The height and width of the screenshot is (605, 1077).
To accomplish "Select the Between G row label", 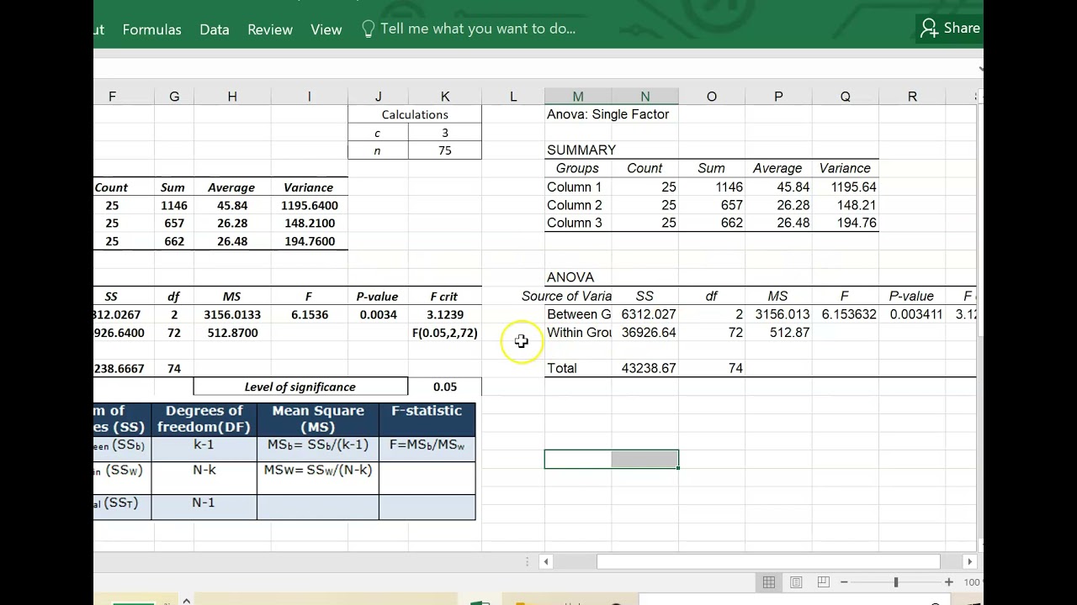I will [x=578, y=314].
